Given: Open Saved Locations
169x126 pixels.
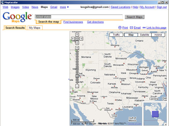Looking at the screenshot, I should click(x=121, y=7).
